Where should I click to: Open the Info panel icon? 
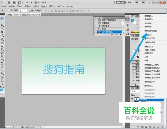[127, 34]
